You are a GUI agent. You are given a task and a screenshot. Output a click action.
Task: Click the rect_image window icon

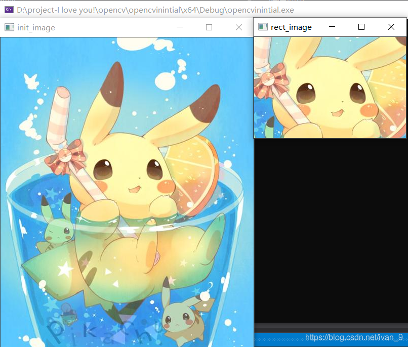pos(263,27)
